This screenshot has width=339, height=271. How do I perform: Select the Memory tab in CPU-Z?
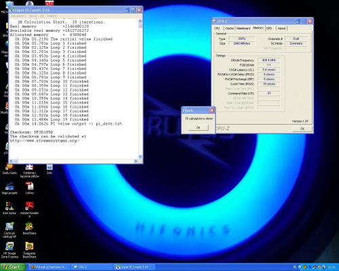pos(258,28)
